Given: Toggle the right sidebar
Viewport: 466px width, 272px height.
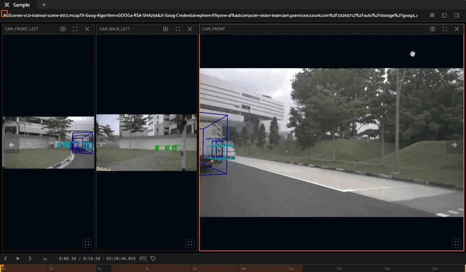Looking at the screenshot, I should (456, 15).
